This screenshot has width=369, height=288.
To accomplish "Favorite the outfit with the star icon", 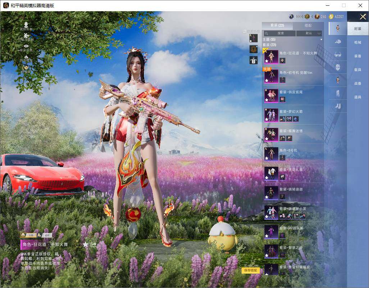I will coord(86,244).
